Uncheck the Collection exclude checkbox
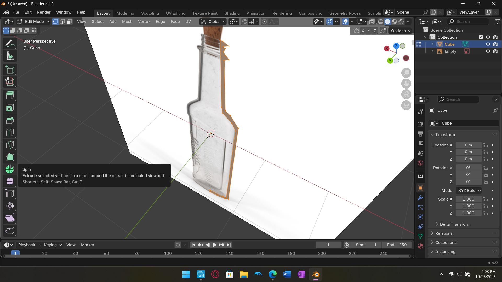502x282 pixels. tap(481, 37)
